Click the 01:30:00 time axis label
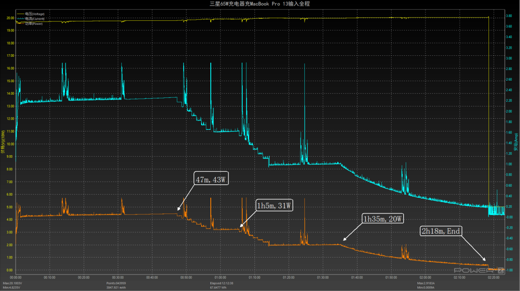 pos(322,278)
